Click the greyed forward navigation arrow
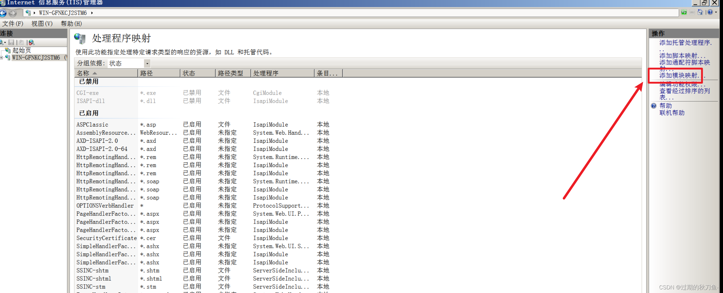Screen dimensions: 723x293 (x=13, y=13)
